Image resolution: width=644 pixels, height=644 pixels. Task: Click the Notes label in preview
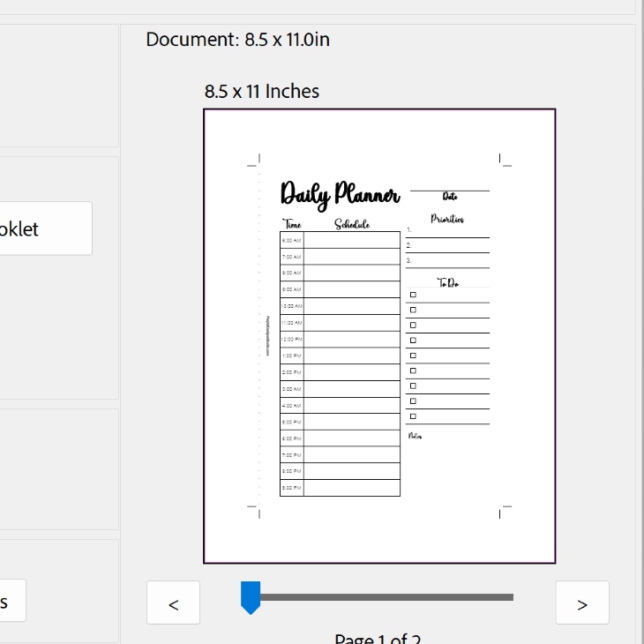pos(415,436)
